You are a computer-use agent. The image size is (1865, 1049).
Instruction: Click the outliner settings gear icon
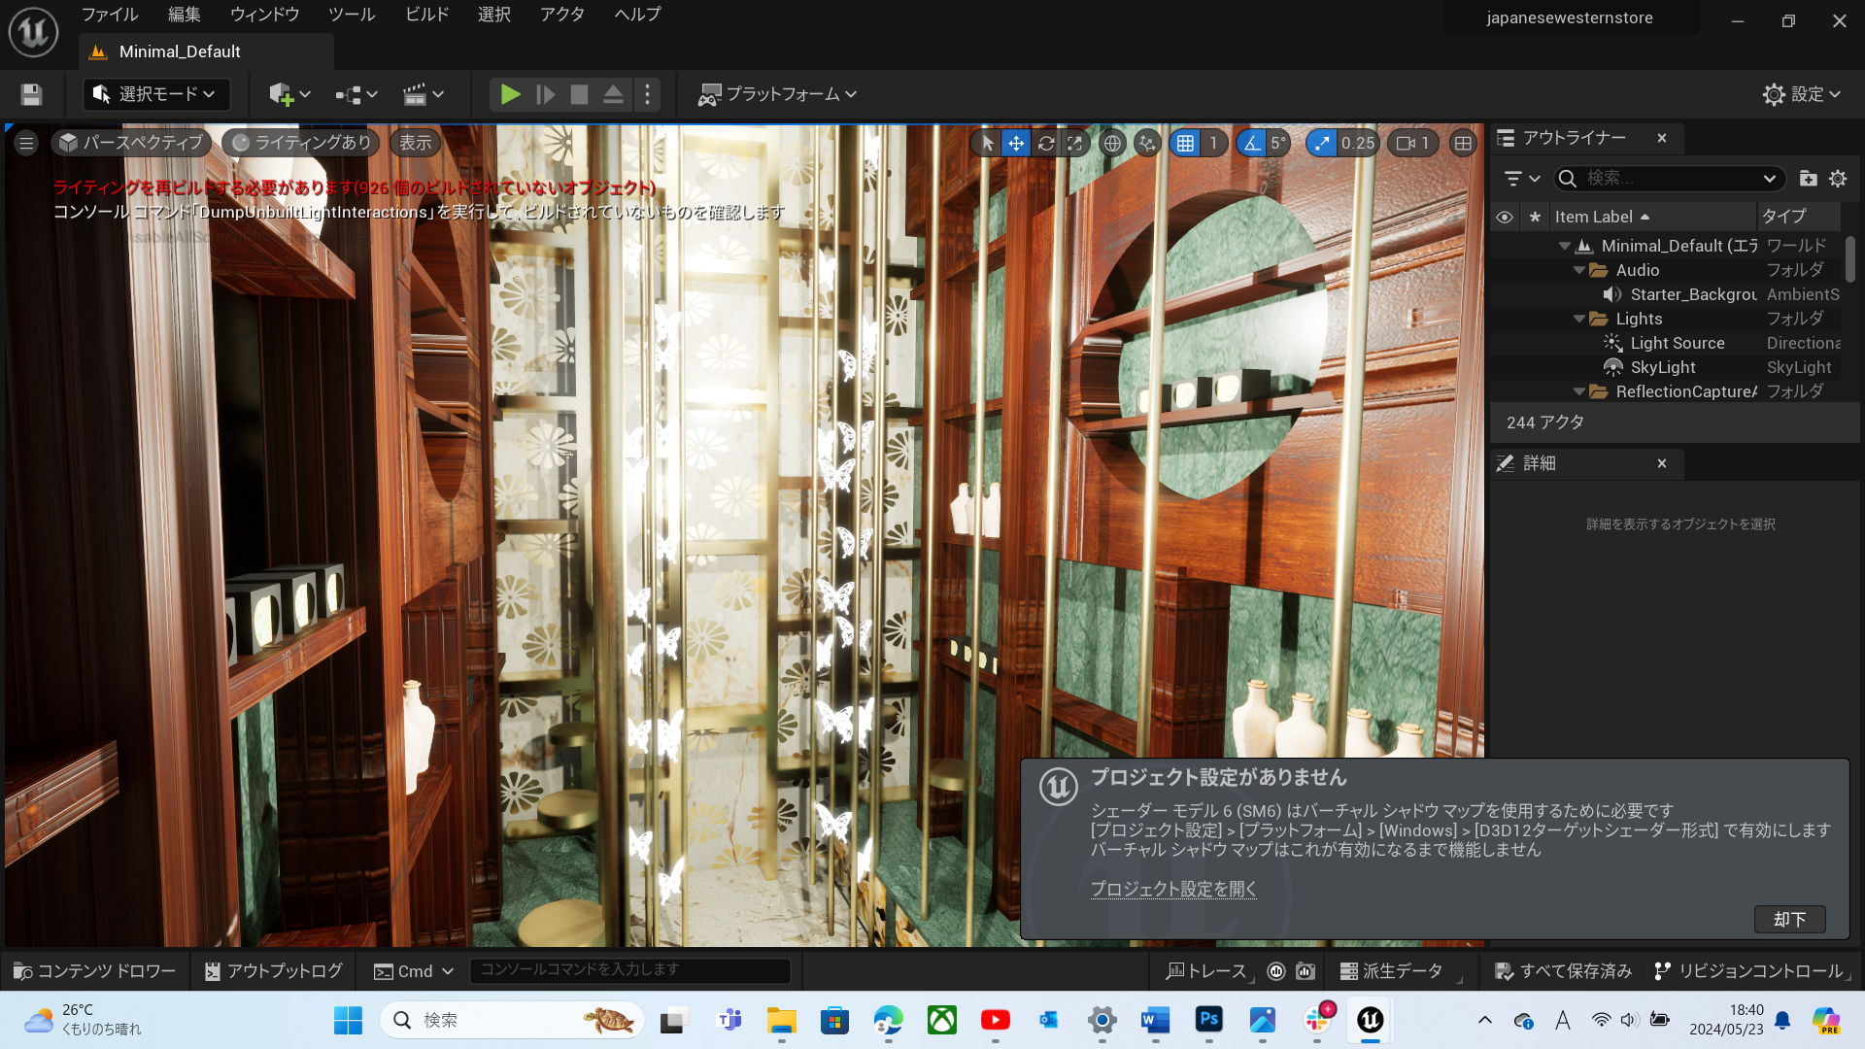[x=1838, y=179]
